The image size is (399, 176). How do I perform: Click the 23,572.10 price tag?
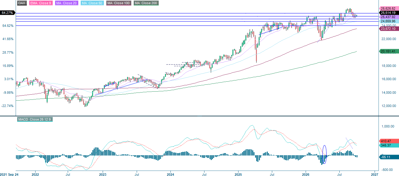pyautogui.click(x=389, y=29)
